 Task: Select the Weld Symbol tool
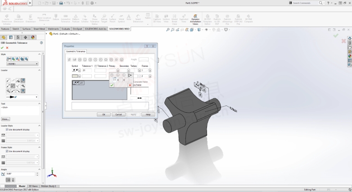point(121,18)
